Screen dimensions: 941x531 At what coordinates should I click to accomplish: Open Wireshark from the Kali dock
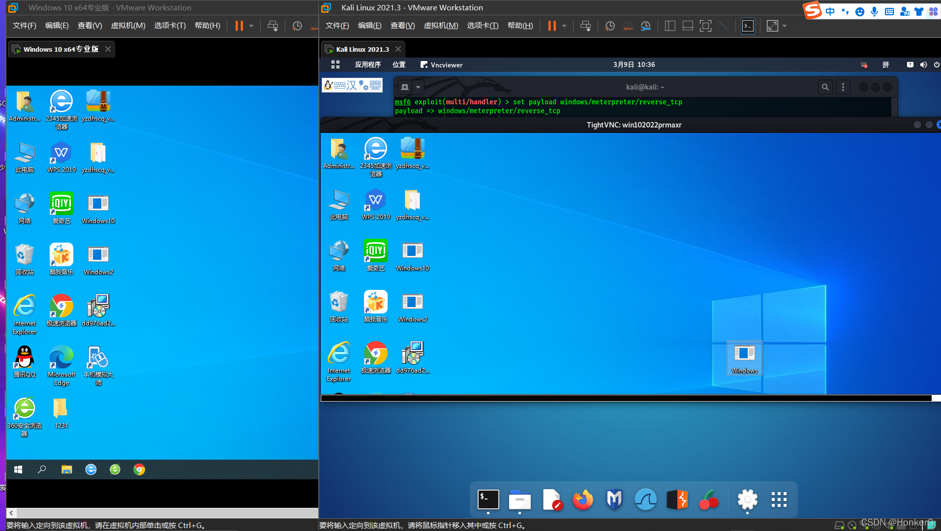coord(646,500)
